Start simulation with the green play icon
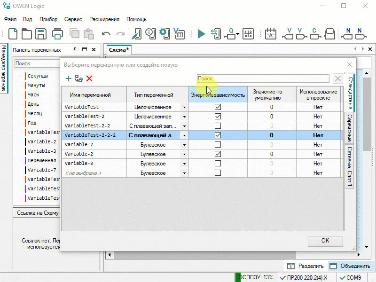This screenshot has height=282, width=376. 202,34
